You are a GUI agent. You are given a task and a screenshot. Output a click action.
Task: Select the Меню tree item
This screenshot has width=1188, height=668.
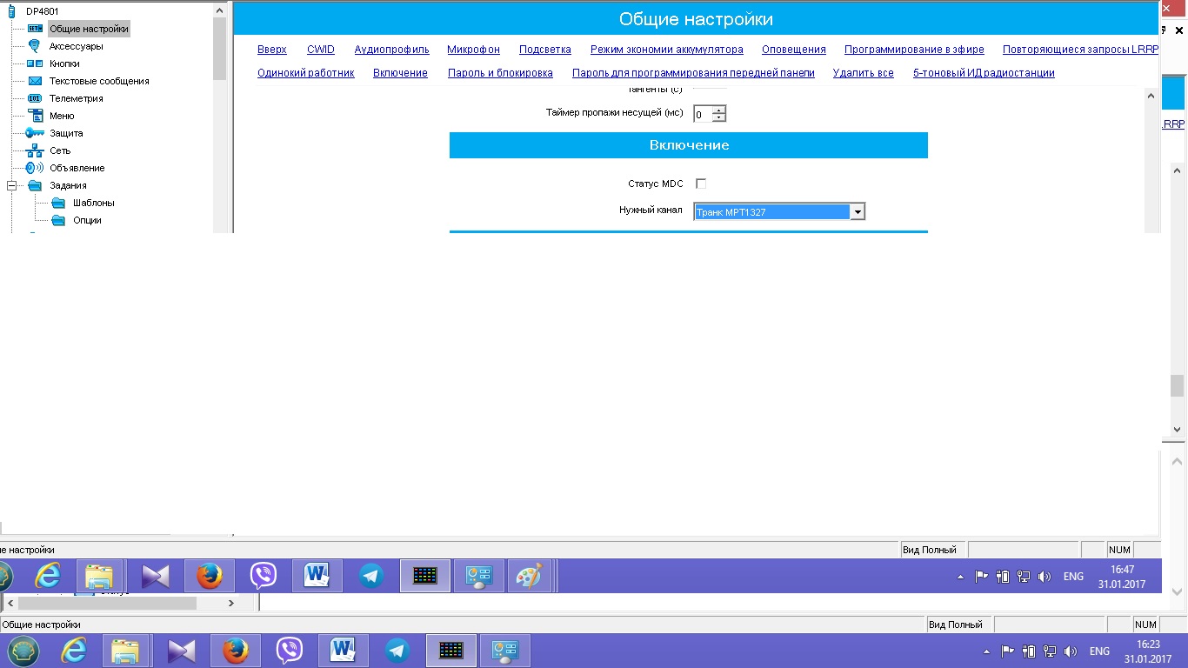[62, 116]
